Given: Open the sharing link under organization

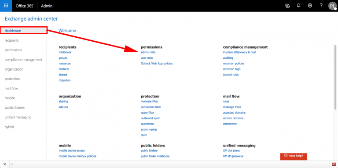Looking at the screenshot, I should pyautogui.click(x=63, y=101).
